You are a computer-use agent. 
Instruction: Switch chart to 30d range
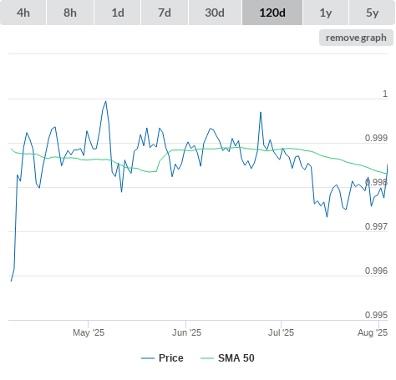point(215,13)
